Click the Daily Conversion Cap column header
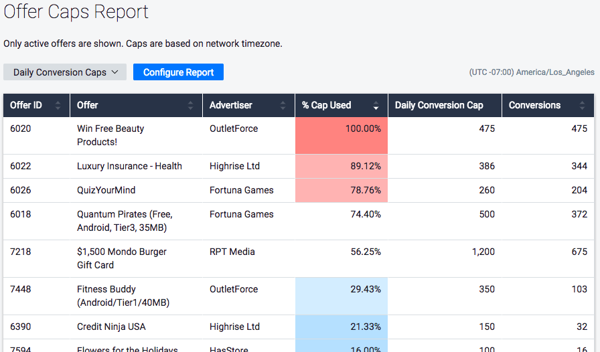The height and width of the screenshot is (352, 600). pos(439,105)
